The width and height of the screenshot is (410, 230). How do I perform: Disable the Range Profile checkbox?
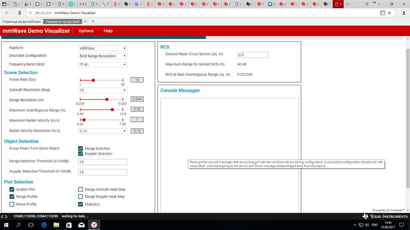pyautogui.click(x=12, y=197)
